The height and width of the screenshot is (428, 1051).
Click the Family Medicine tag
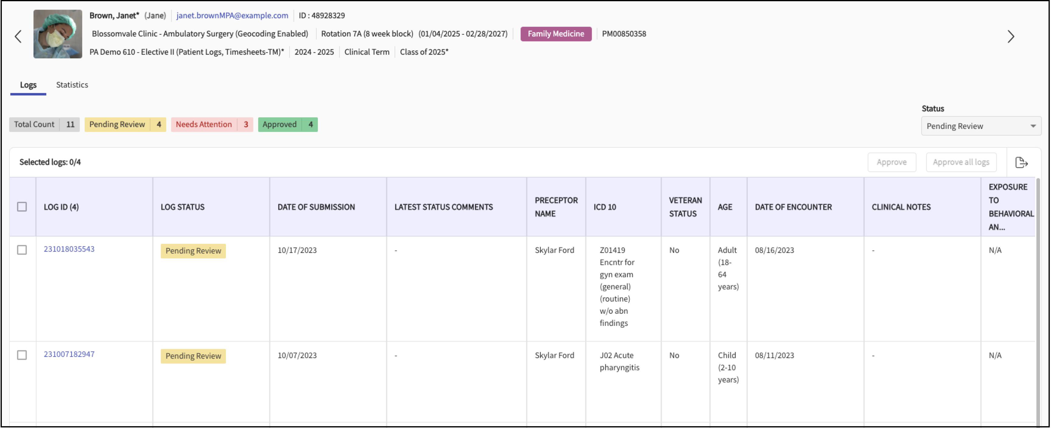tap(555, 34)
